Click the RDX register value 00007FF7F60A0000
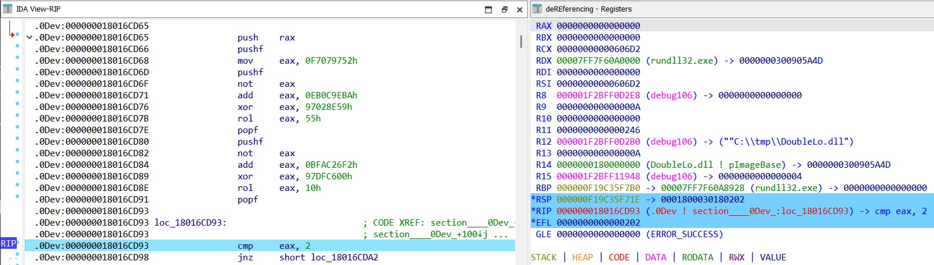 pyautogui.click(x=599, y=61)
